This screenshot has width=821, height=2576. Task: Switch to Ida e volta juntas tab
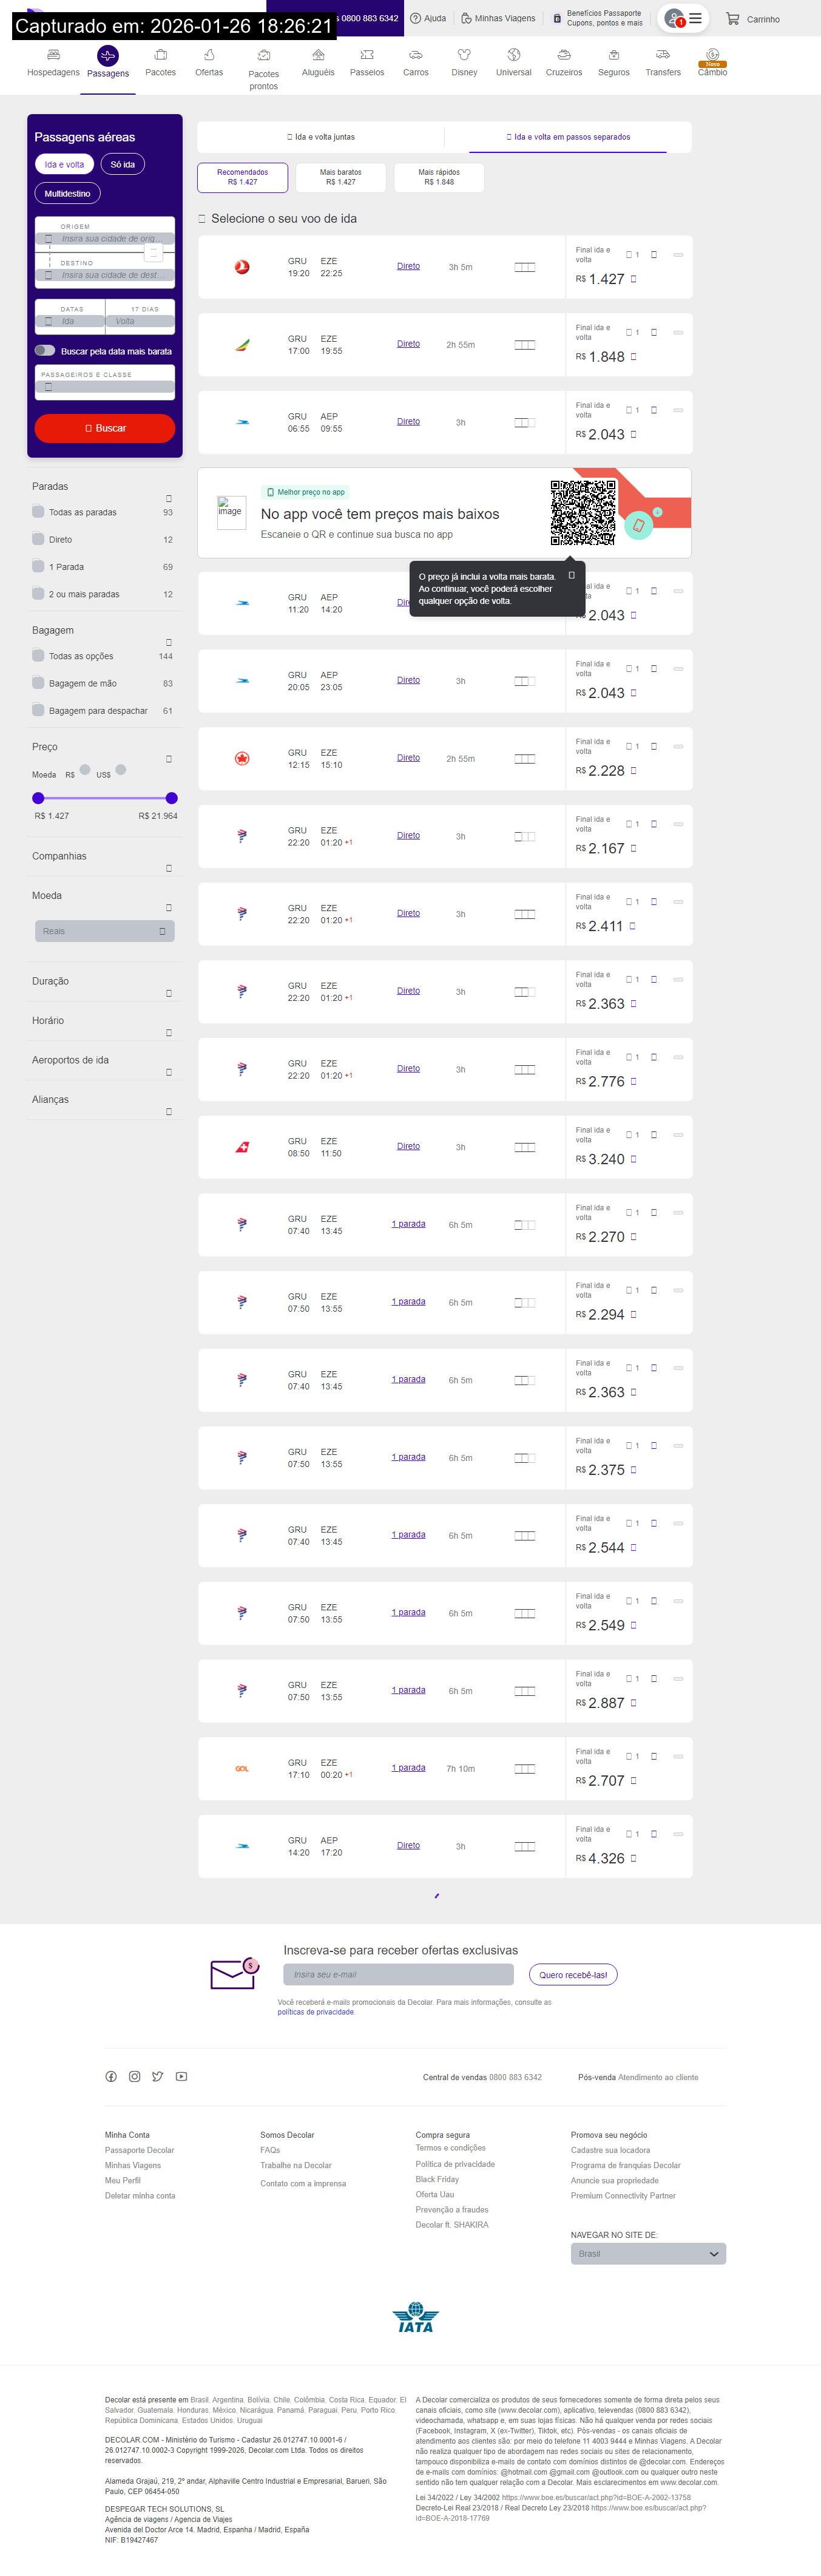click(320, 137)
